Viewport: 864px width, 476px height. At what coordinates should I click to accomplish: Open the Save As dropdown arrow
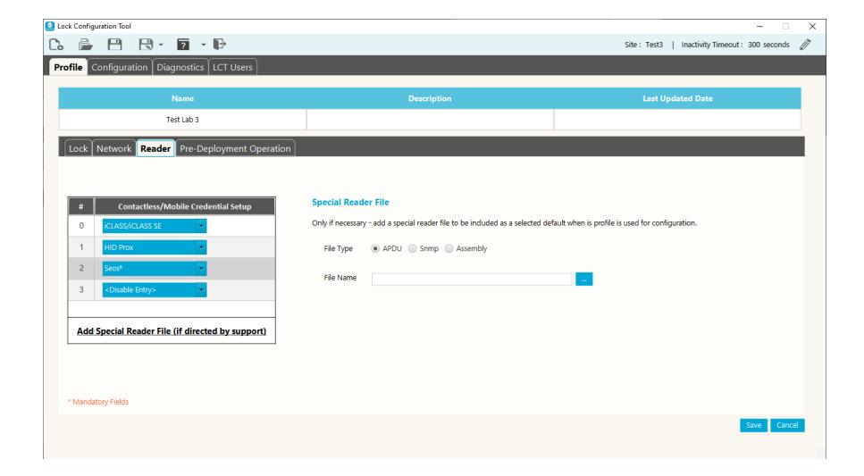pyautogui.click(x=161, y=46)
